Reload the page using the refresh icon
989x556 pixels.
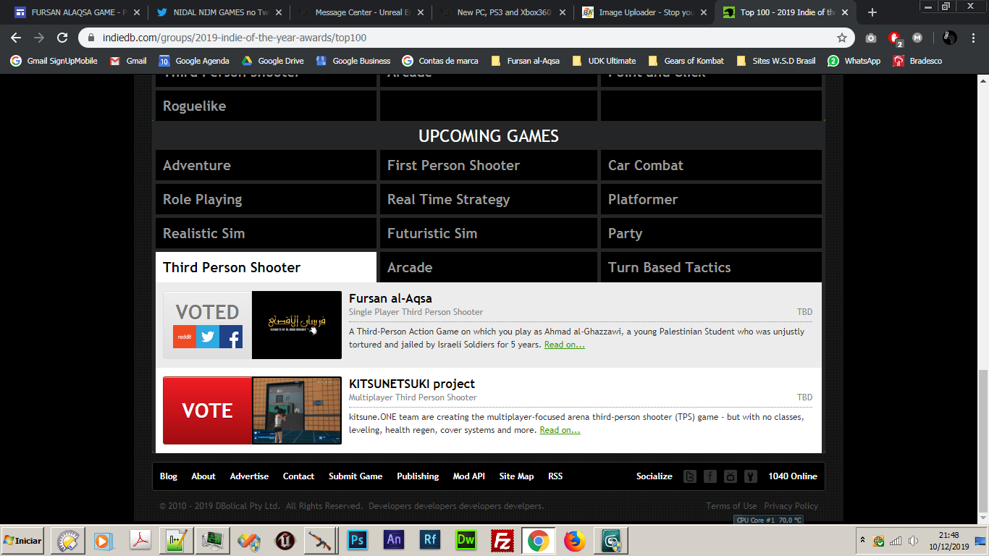[62, 38]
